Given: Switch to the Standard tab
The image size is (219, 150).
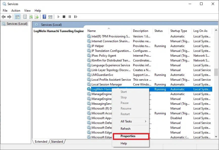Looking at the screenshot, I should point(57,142).
